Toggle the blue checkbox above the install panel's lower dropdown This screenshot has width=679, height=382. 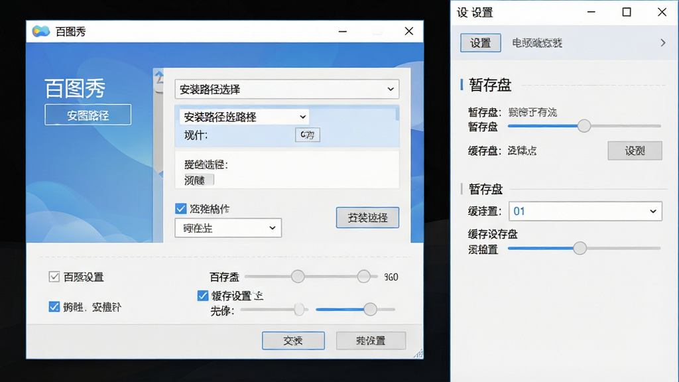click(180, 209)
